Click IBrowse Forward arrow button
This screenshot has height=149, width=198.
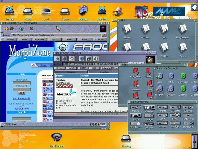[x=65, y=59]
